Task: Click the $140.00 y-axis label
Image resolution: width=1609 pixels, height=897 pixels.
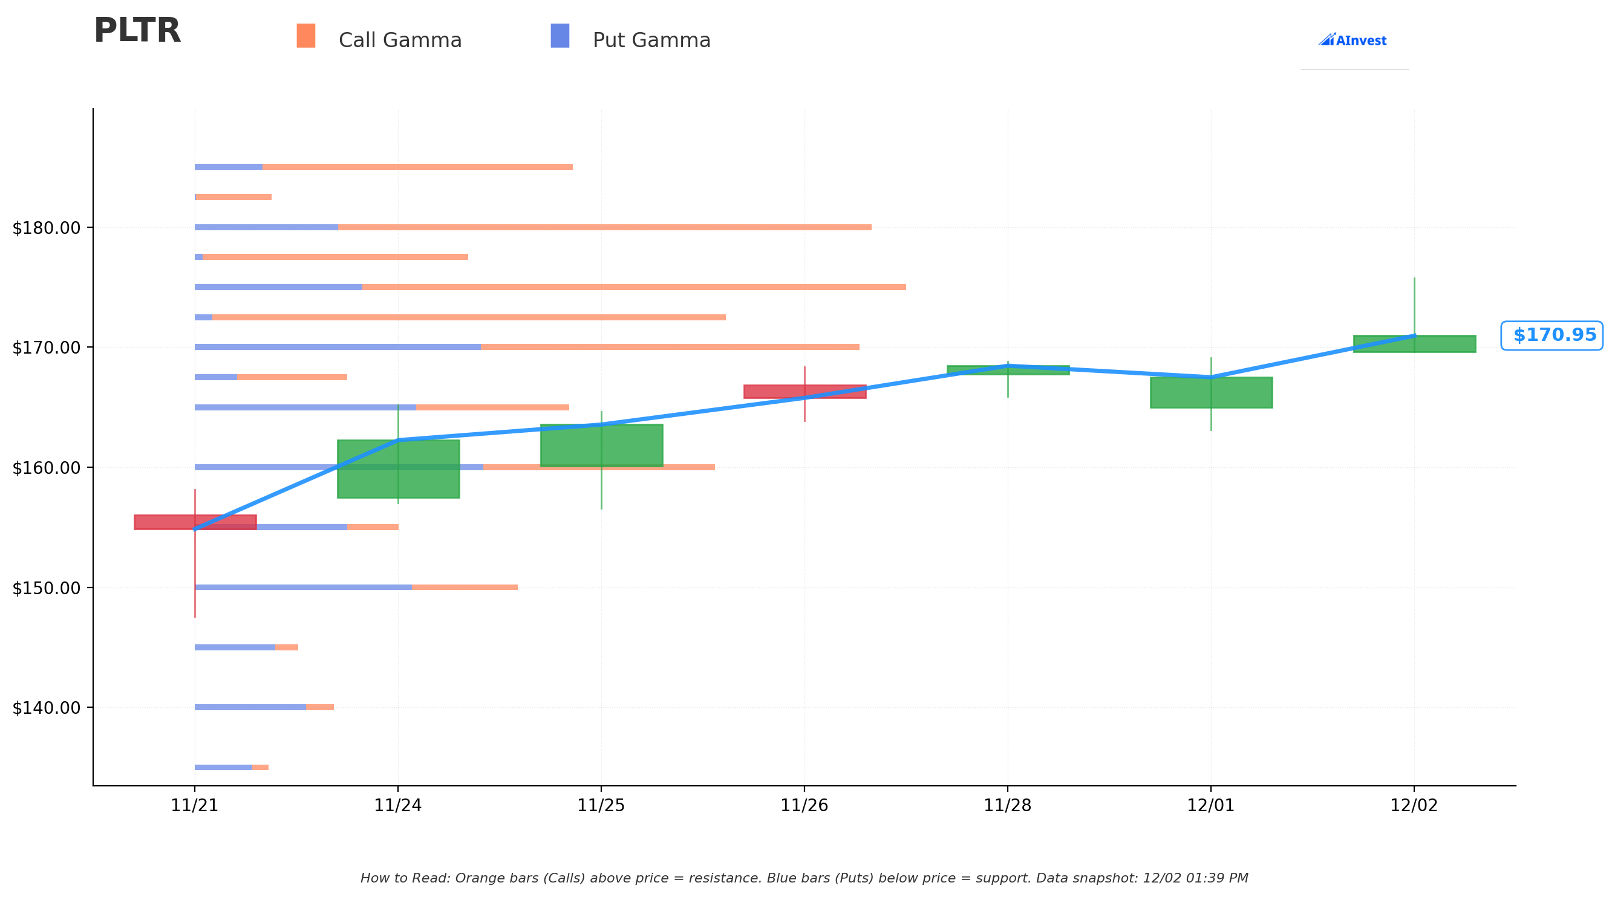Action: [47, 708]
